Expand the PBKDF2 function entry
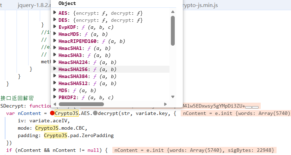Viewport: 291px width, 155px height. 55,97
